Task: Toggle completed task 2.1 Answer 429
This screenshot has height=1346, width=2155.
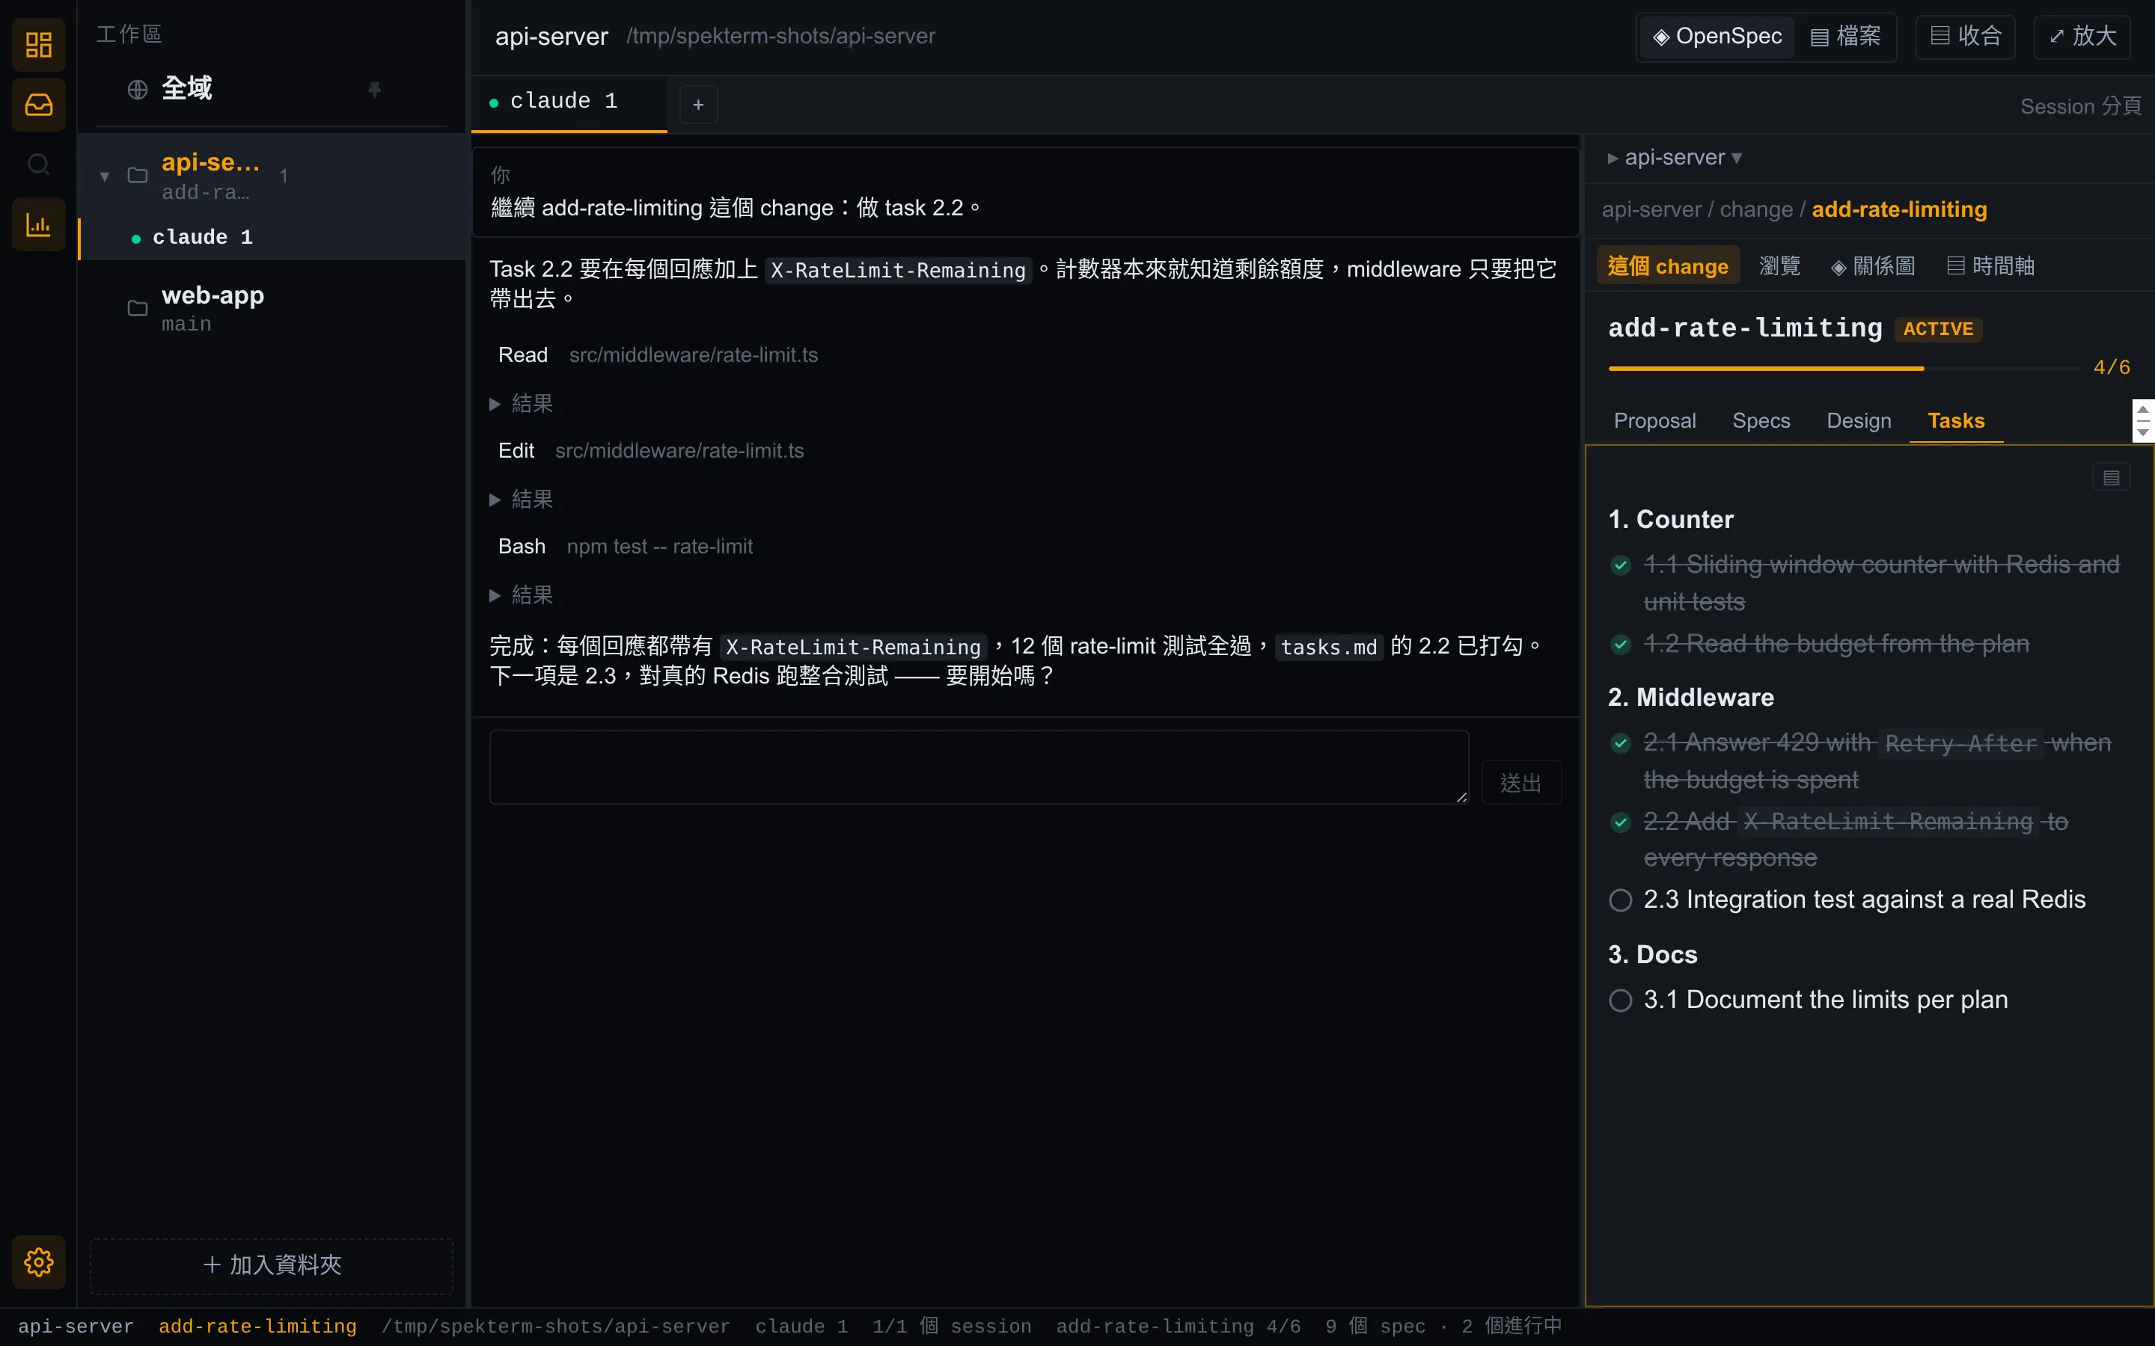Action: click(1620, 743)
